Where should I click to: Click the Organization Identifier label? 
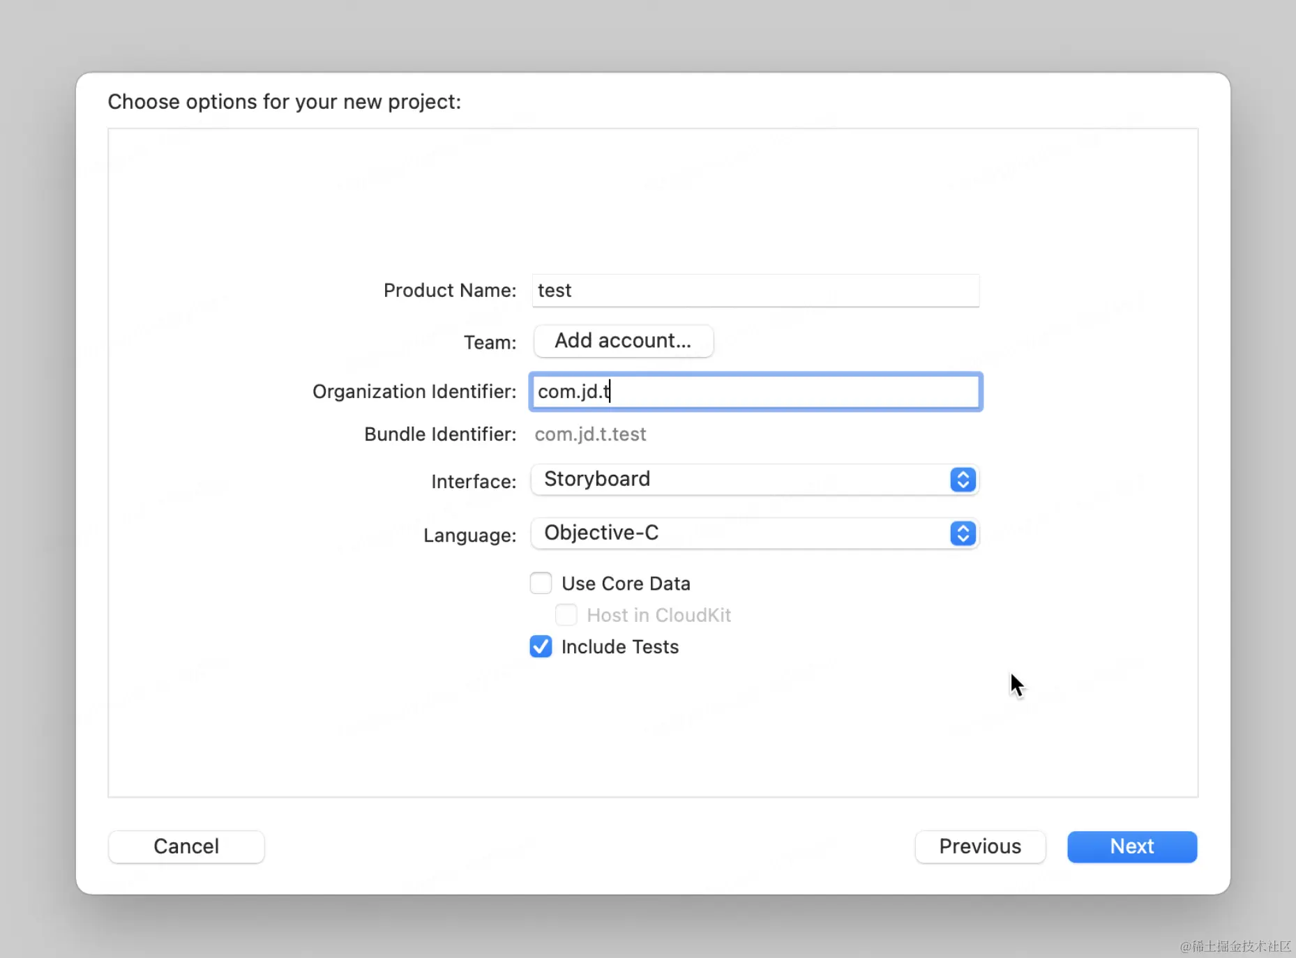click(x=414, y=391)
